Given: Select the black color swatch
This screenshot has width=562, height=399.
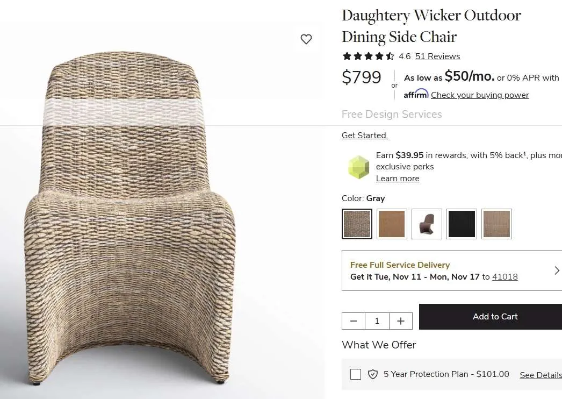Looking at the screenshot, I should tap(462, 224).
